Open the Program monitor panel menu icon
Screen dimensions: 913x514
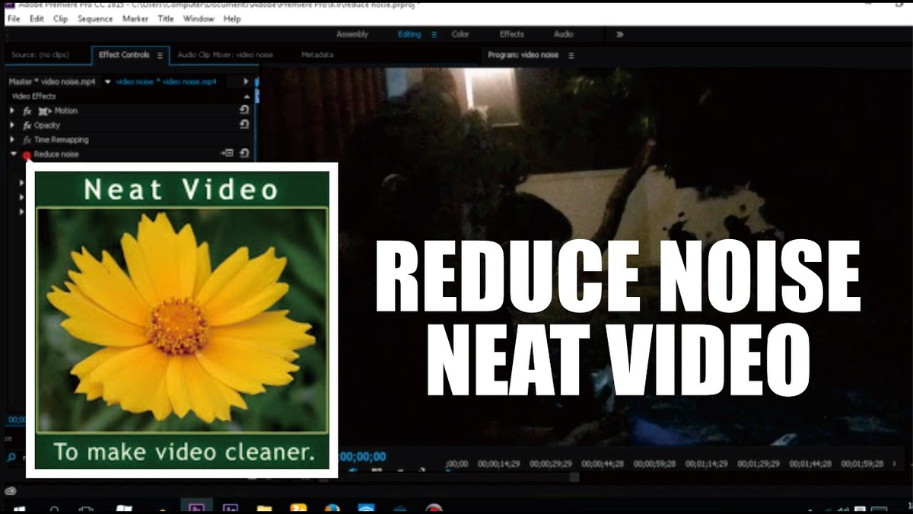point(571,55)
